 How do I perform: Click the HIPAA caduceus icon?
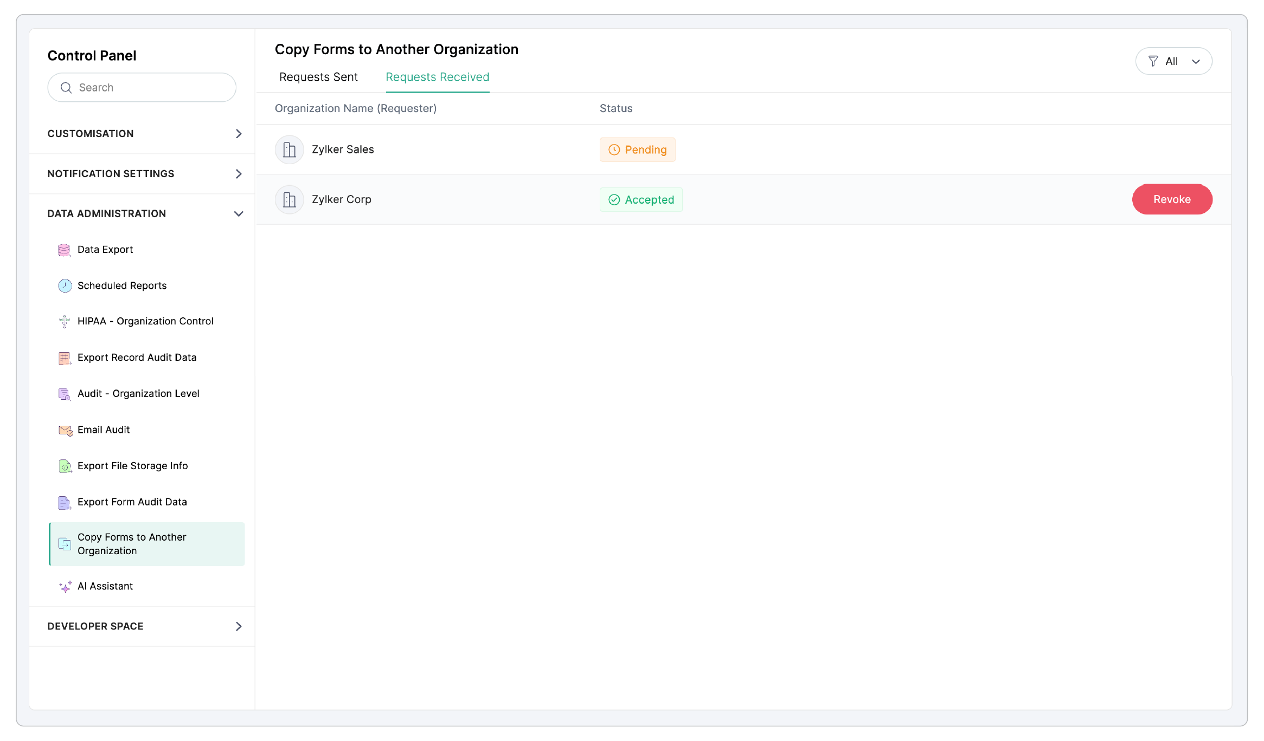[64, 322]
